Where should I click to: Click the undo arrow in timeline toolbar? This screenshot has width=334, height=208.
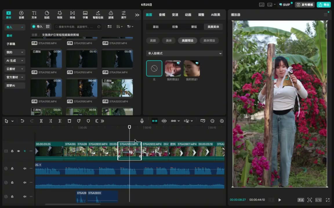click(x=22, y=121)
